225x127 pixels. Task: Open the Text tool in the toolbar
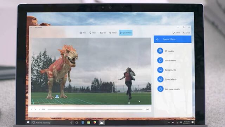103,33
